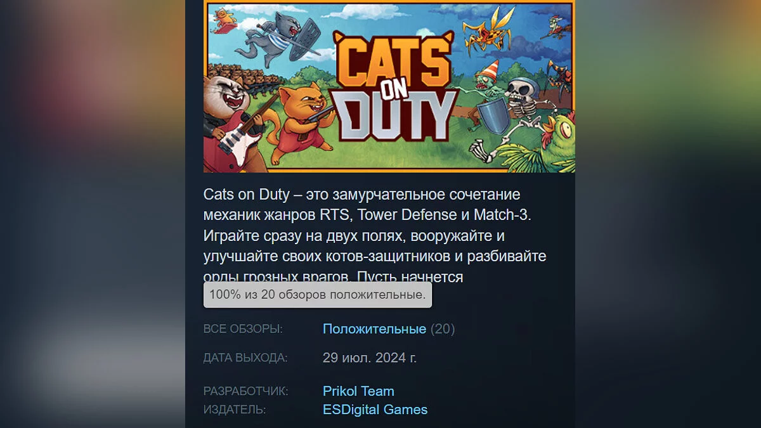This screenshot has height=428, width=761.
Task: Click the review count (20)
Action: click(443, 329)
